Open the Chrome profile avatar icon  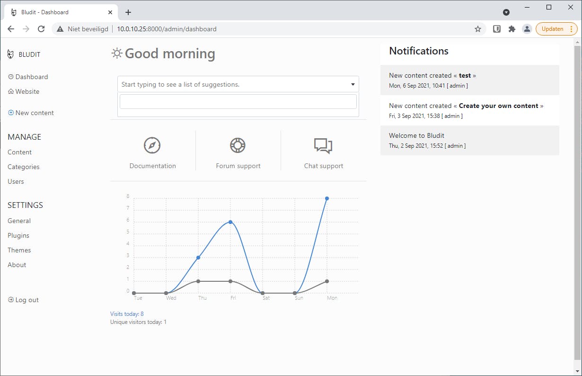[x=527, y=29]
